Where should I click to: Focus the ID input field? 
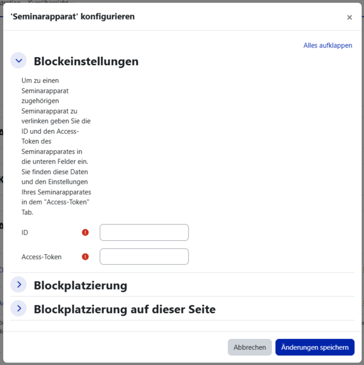(x=144, y=232)
